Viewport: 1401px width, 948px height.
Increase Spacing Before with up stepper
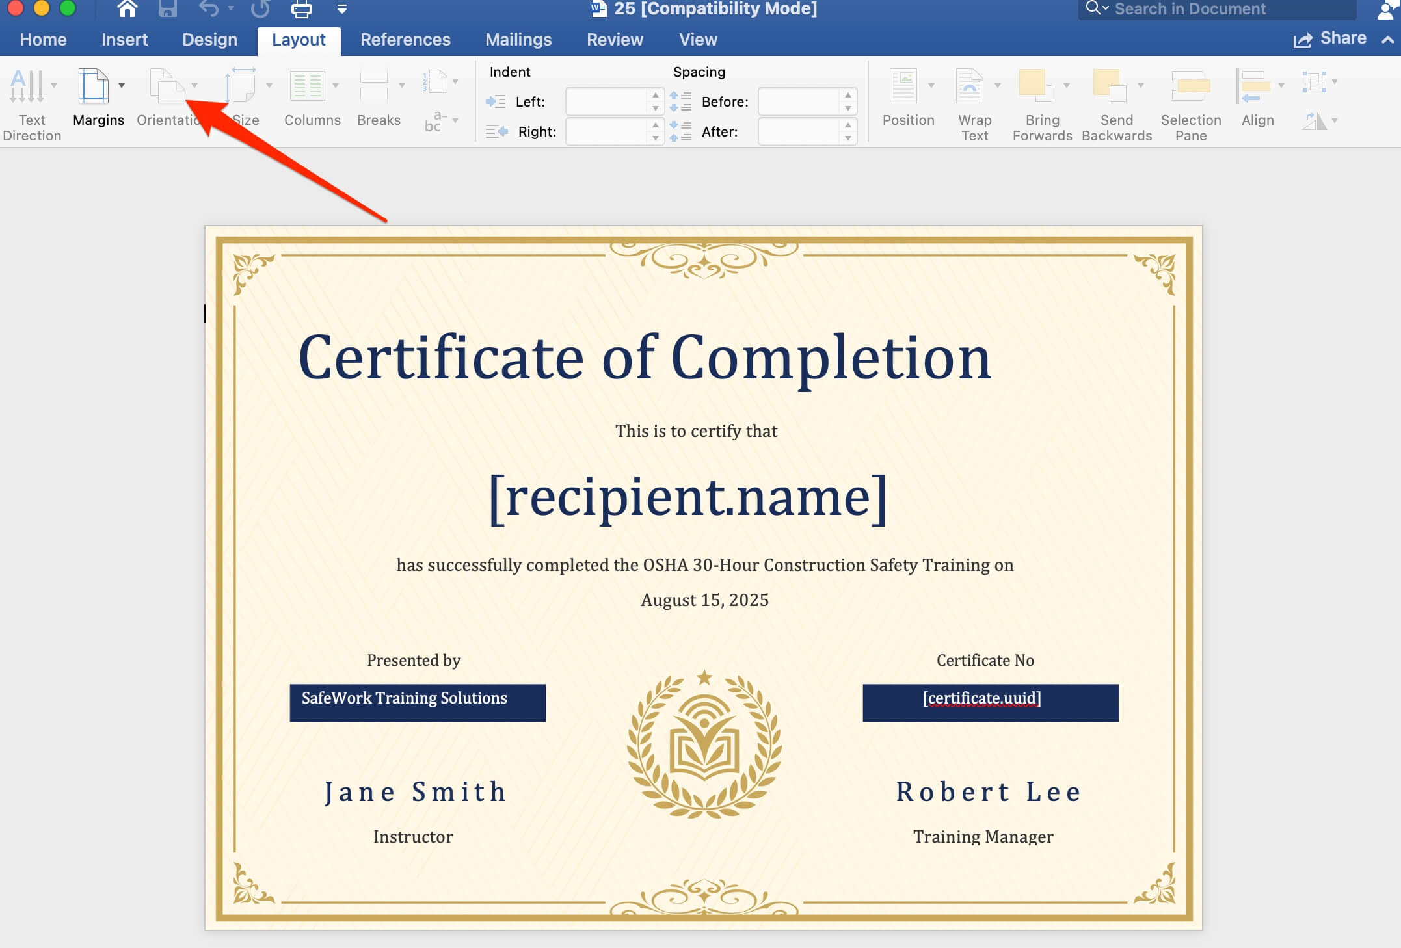coord(847,96)
